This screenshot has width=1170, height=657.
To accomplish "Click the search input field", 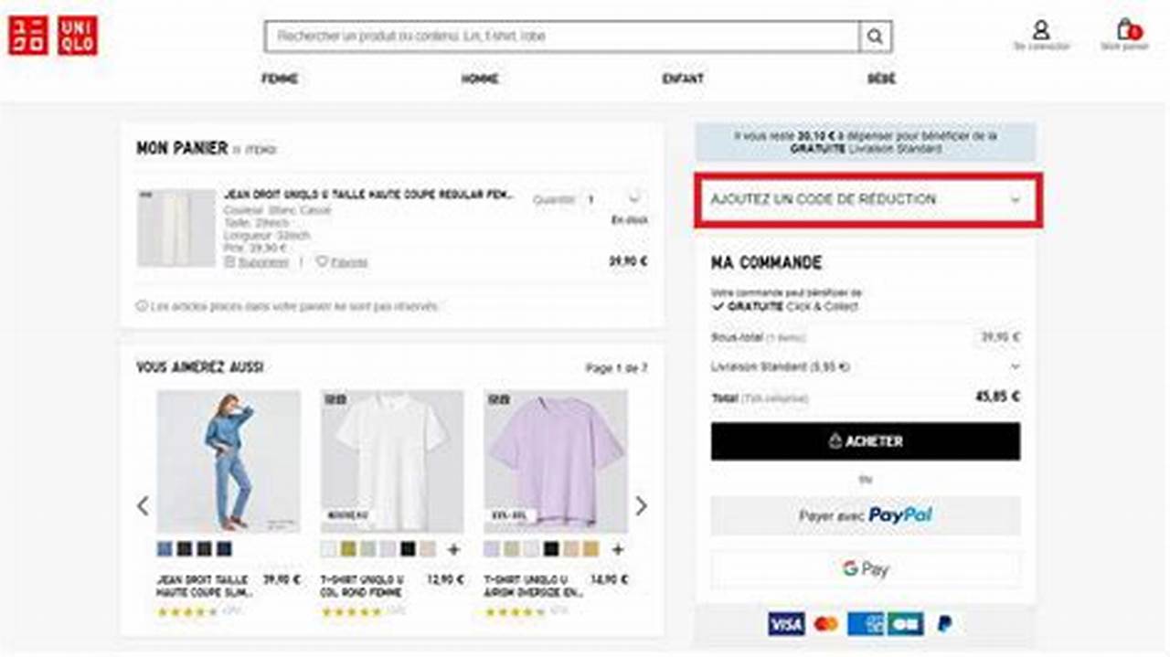I will point(548,37).
